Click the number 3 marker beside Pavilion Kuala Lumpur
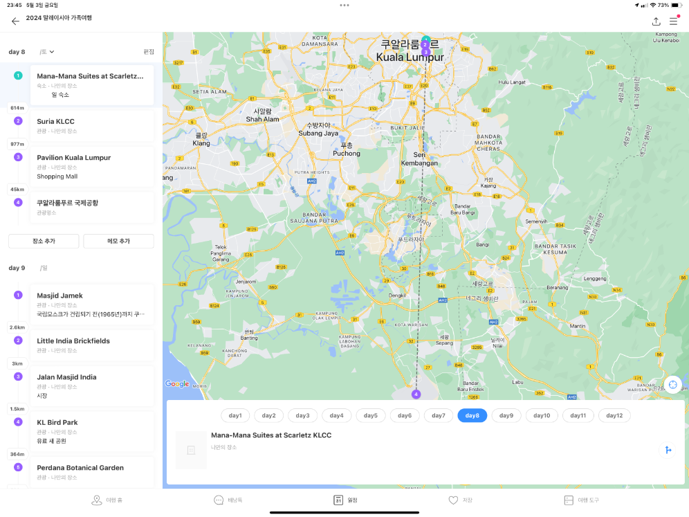This screenshot has width=689, height=517. tap(18, 157)
